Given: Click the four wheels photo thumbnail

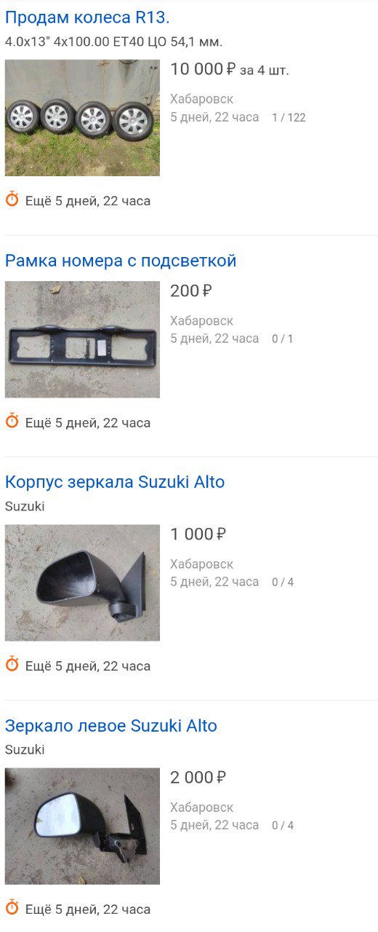Looking at the screenshot, I should tap(82, 118).
